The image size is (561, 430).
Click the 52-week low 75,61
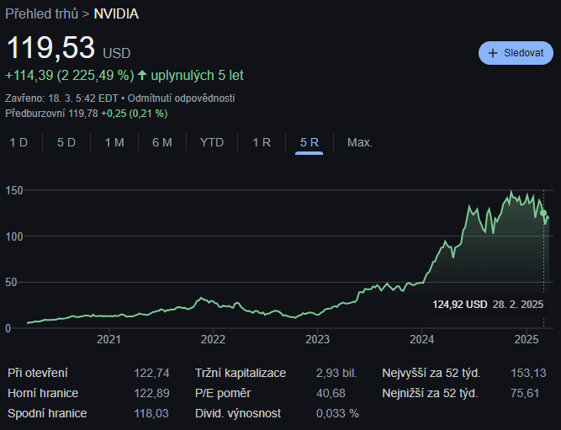tap(525, 393)
